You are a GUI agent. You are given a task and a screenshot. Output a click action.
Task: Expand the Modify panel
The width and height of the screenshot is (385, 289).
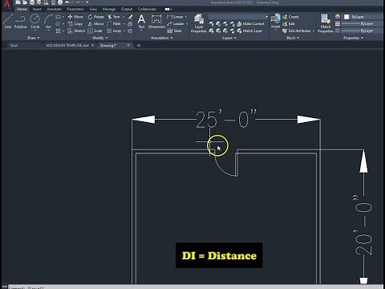[x=99, y=38]
